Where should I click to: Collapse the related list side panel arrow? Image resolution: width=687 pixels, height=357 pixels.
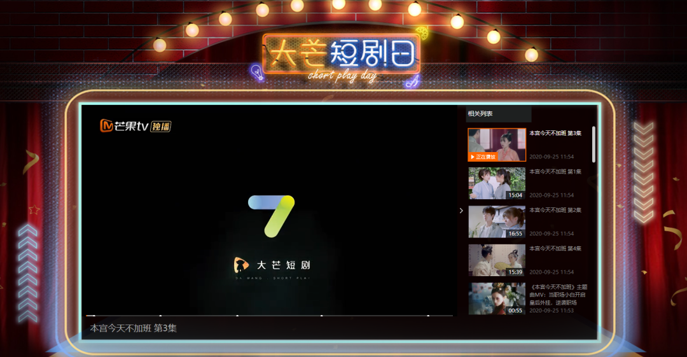(x=462, y=211)
